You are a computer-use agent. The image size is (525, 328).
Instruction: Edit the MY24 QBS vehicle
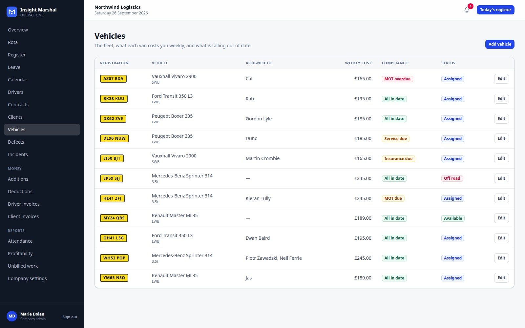click(501, 218)
